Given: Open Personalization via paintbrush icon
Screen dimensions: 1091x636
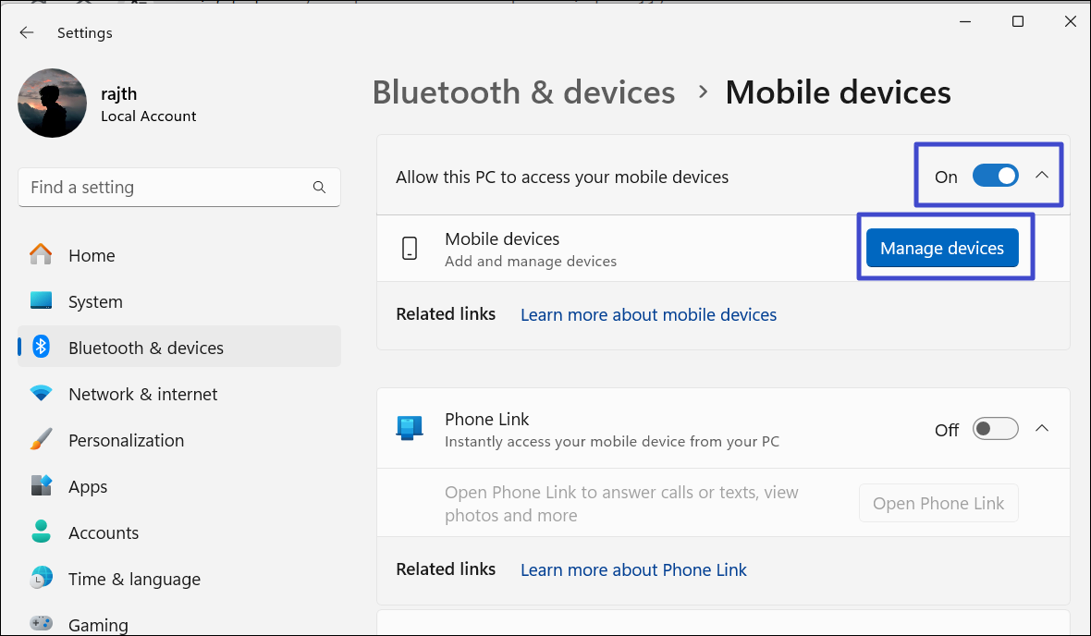Looking at the screenshot, I should pos(41,440).
